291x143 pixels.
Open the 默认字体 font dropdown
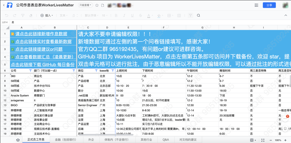[92, 15]
